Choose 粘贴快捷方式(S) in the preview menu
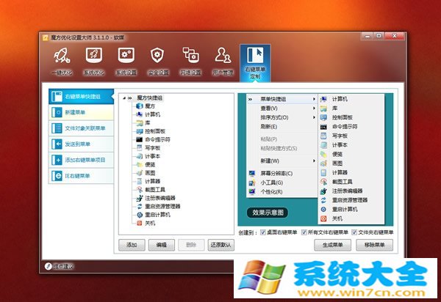The image size is (441, 302). point(279,148)
